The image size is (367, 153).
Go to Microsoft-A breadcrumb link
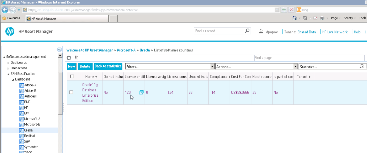pyautogui.click(x=126, y=50)
